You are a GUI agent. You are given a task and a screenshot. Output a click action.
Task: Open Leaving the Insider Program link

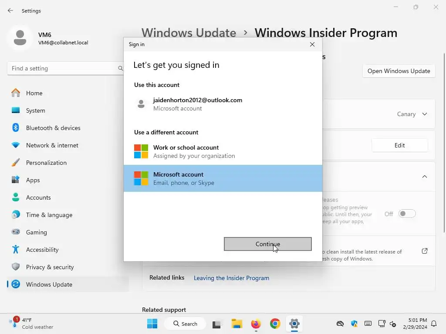pos(231,278)
